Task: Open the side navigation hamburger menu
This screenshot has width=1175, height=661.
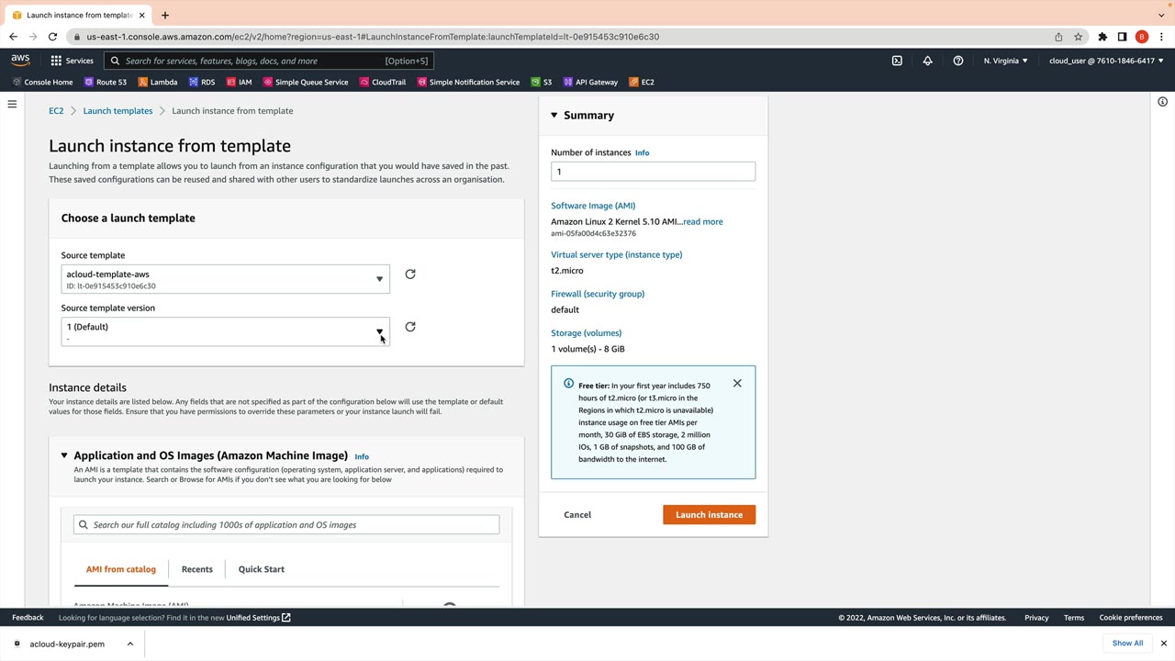Action: pyautogui.click(x=12, y=104)
